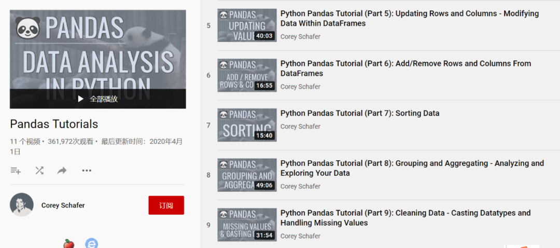Play all videos with 全部播放
This screenshot has width=560, height=248.
pos(104,99)
